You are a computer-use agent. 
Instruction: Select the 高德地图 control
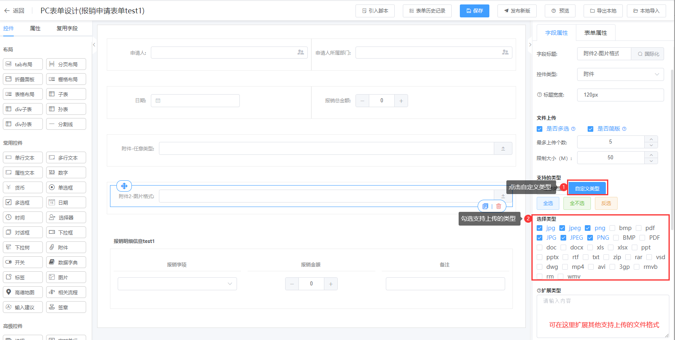click(23, 292)
